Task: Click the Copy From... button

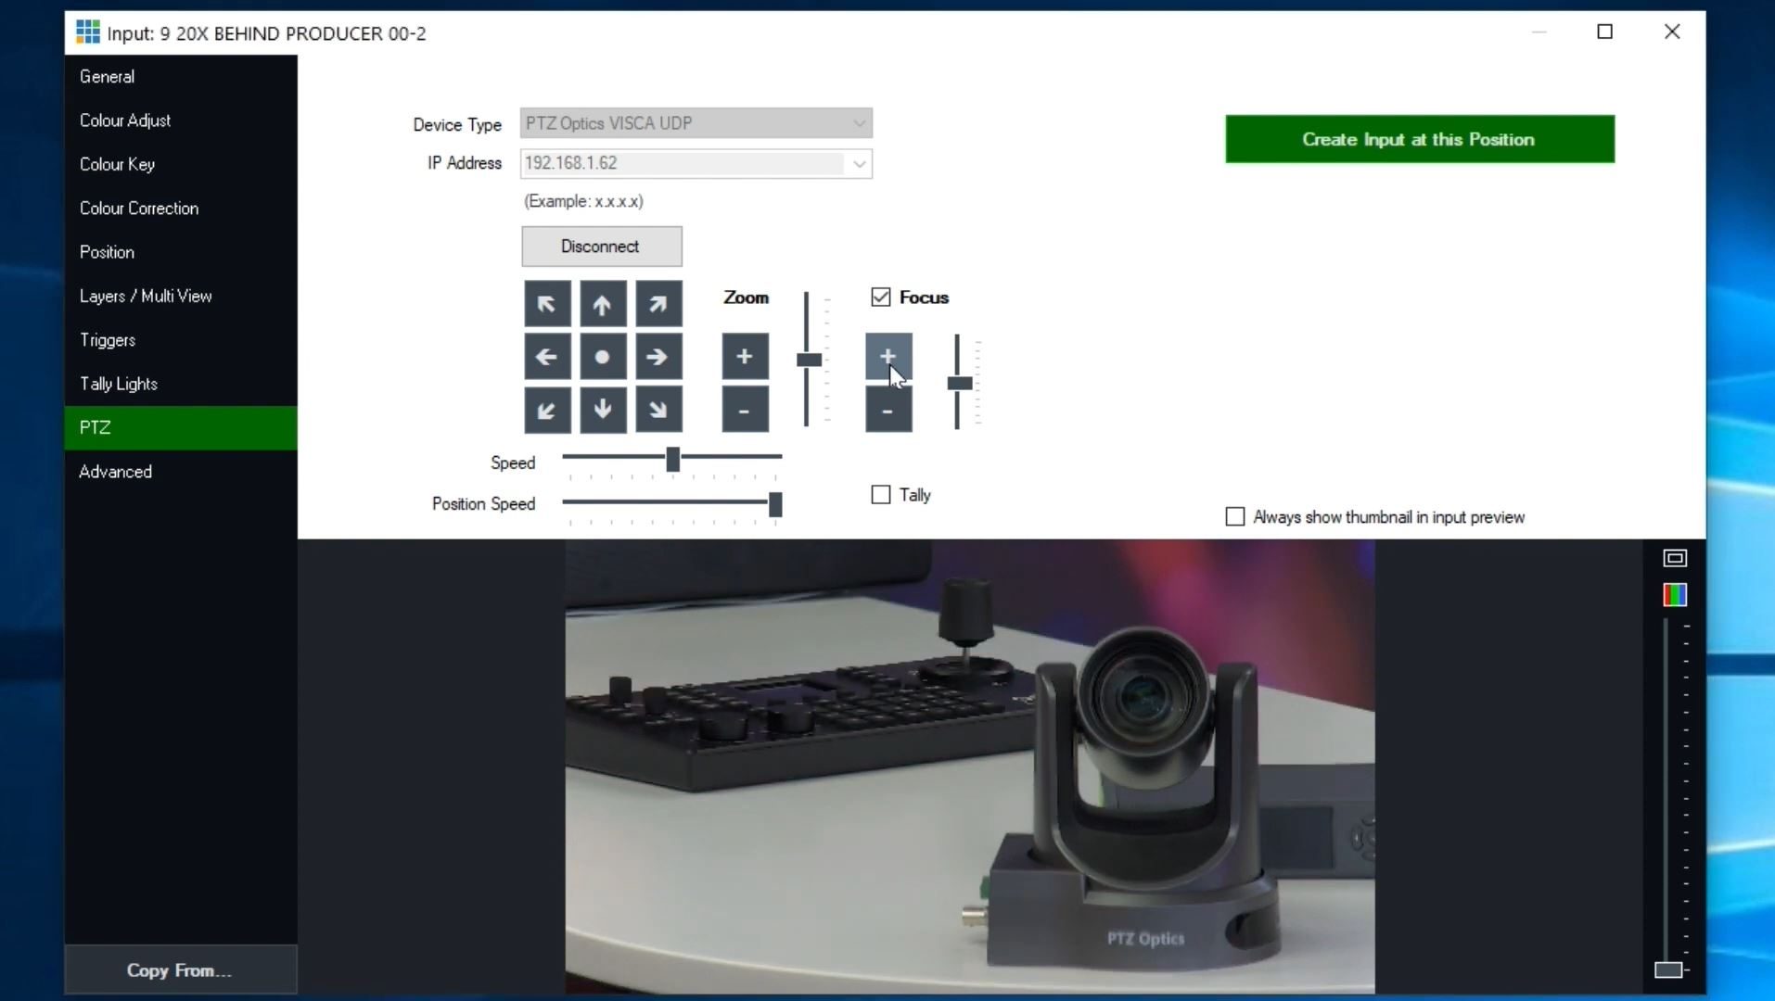Action: [x=181, y=970]
